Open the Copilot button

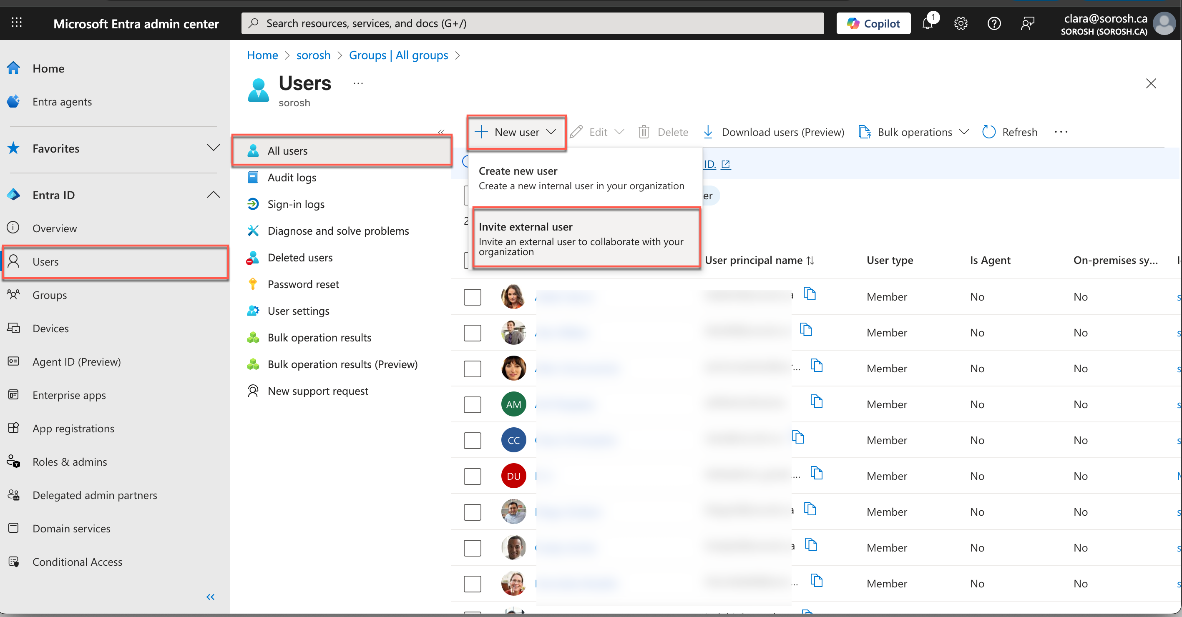point(873,23)
